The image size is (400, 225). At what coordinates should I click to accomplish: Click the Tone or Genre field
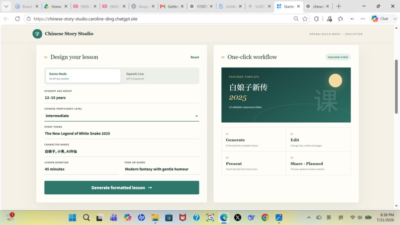tap(162, 169)
